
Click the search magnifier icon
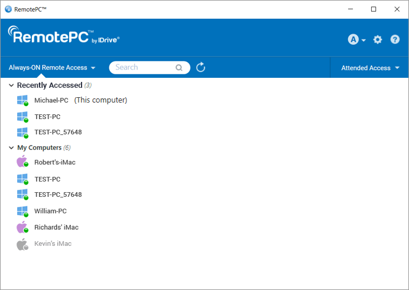179,68
